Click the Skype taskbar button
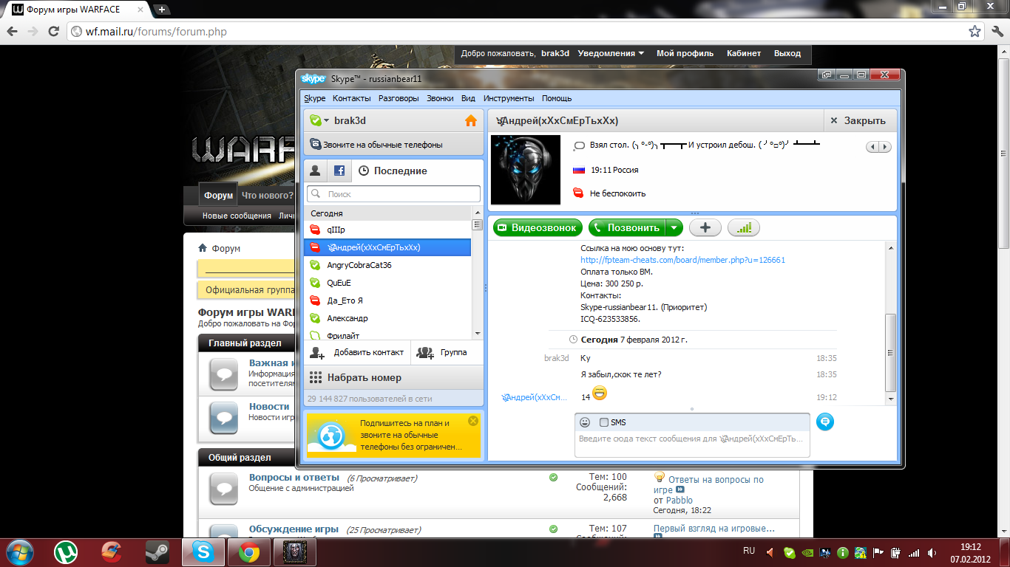Screen dimensions: 1010x567 pyautogui.click(x=203, y=551)
